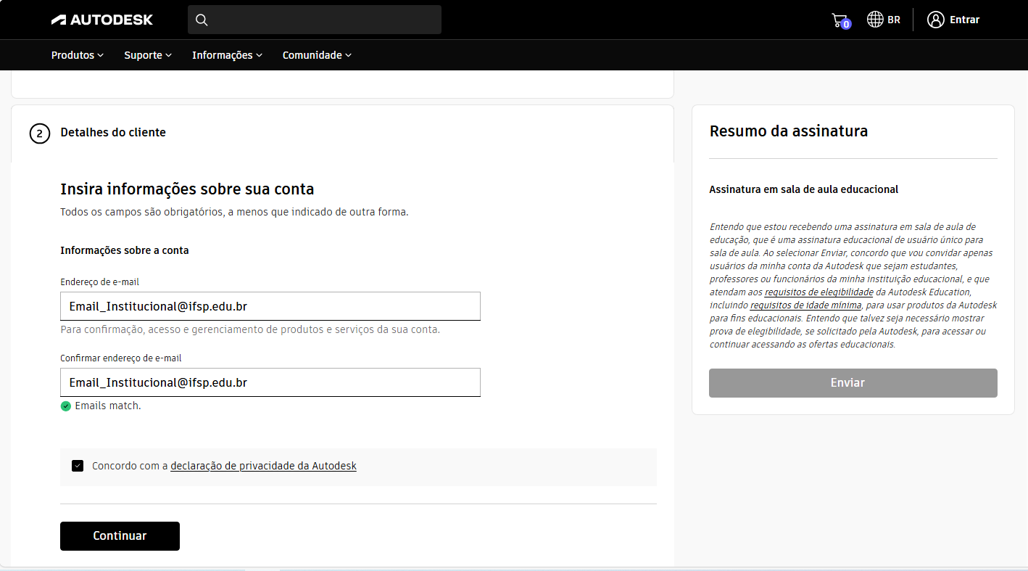Open the declaração de privacidade da Autodesk link
Viewport: 1028px width, 571px height.
pyautogui.click(x=264, y=466)
